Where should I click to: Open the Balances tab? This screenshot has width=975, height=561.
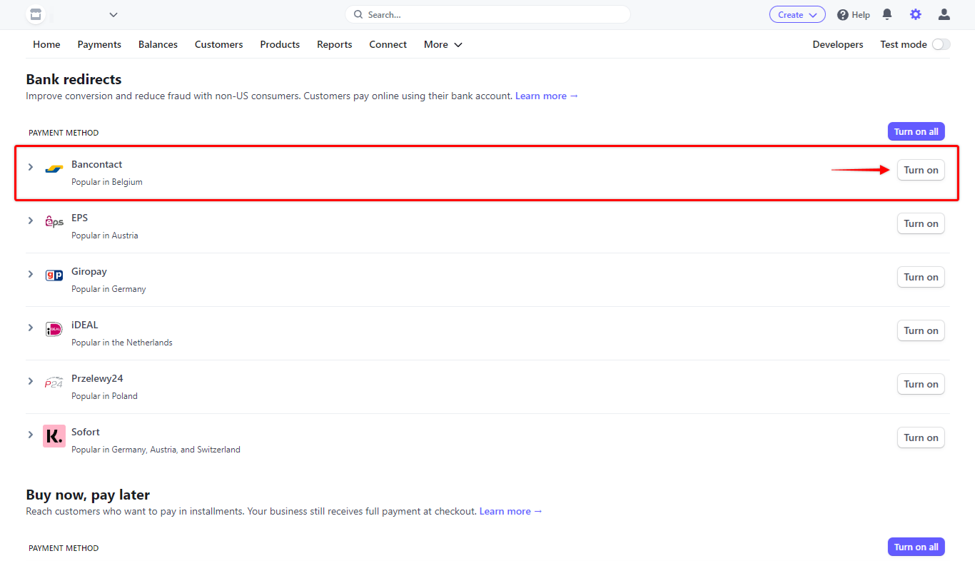pos(158,44)
